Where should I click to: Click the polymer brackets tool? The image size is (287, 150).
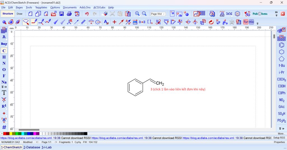click(x=150, y=22)
